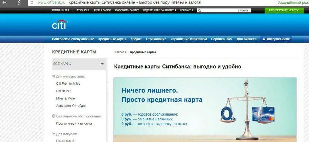Click the credit card image on the scale
Viewport: 309px width, 142px height.
click(x=263, y=115)
